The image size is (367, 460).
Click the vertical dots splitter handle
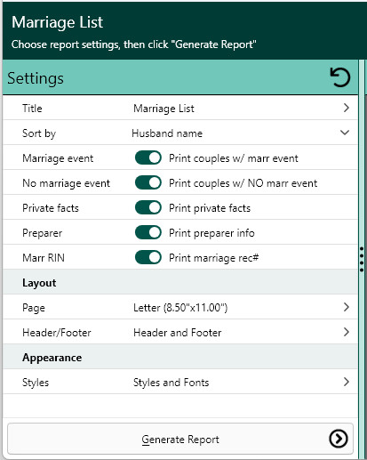click(362, 259)
